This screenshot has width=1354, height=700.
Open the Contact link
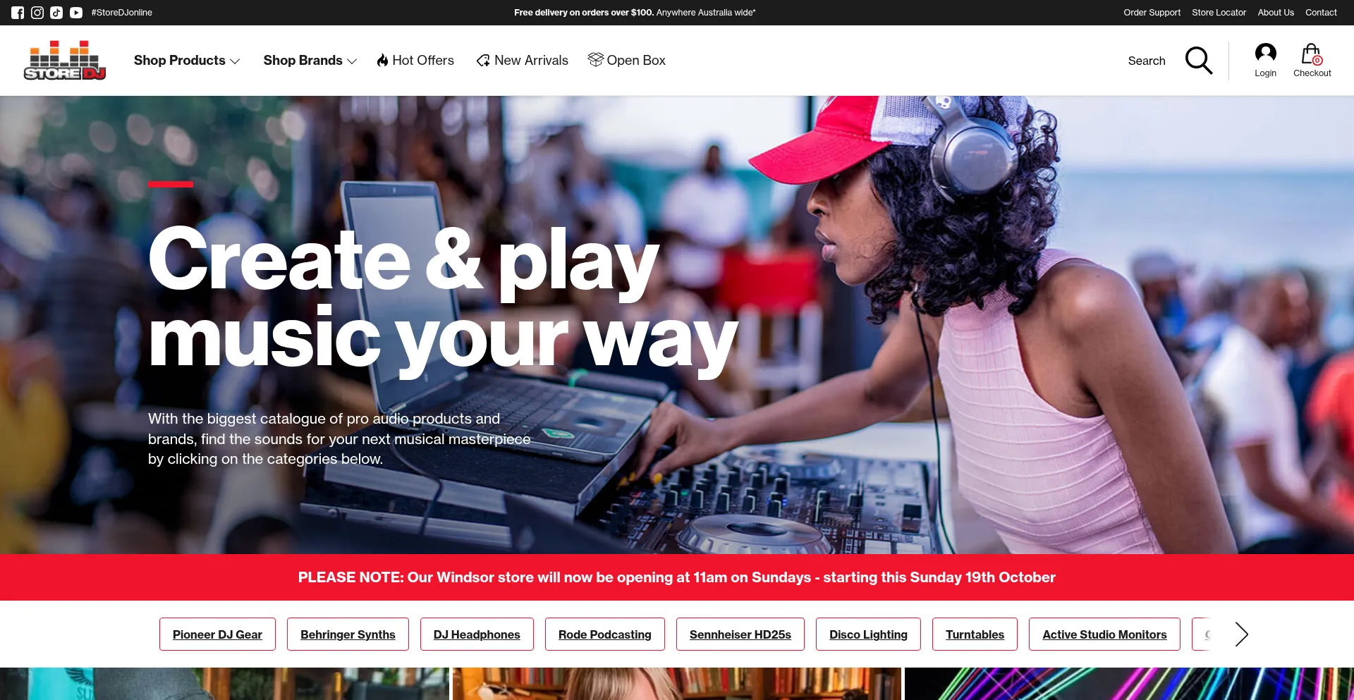1321,13
